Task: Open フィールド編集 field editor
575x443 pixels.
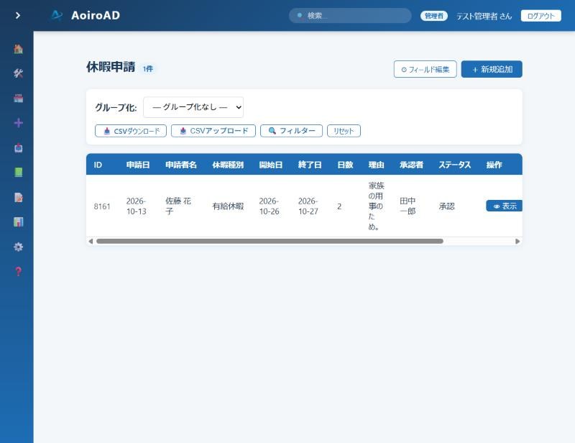Action: 425,69
